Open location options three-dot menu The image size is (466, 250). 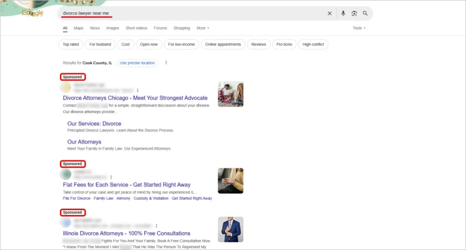[166, 63]
